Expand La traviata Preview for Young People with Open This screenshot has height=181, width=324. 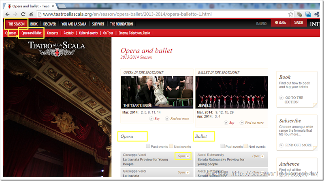pos(183,156)
